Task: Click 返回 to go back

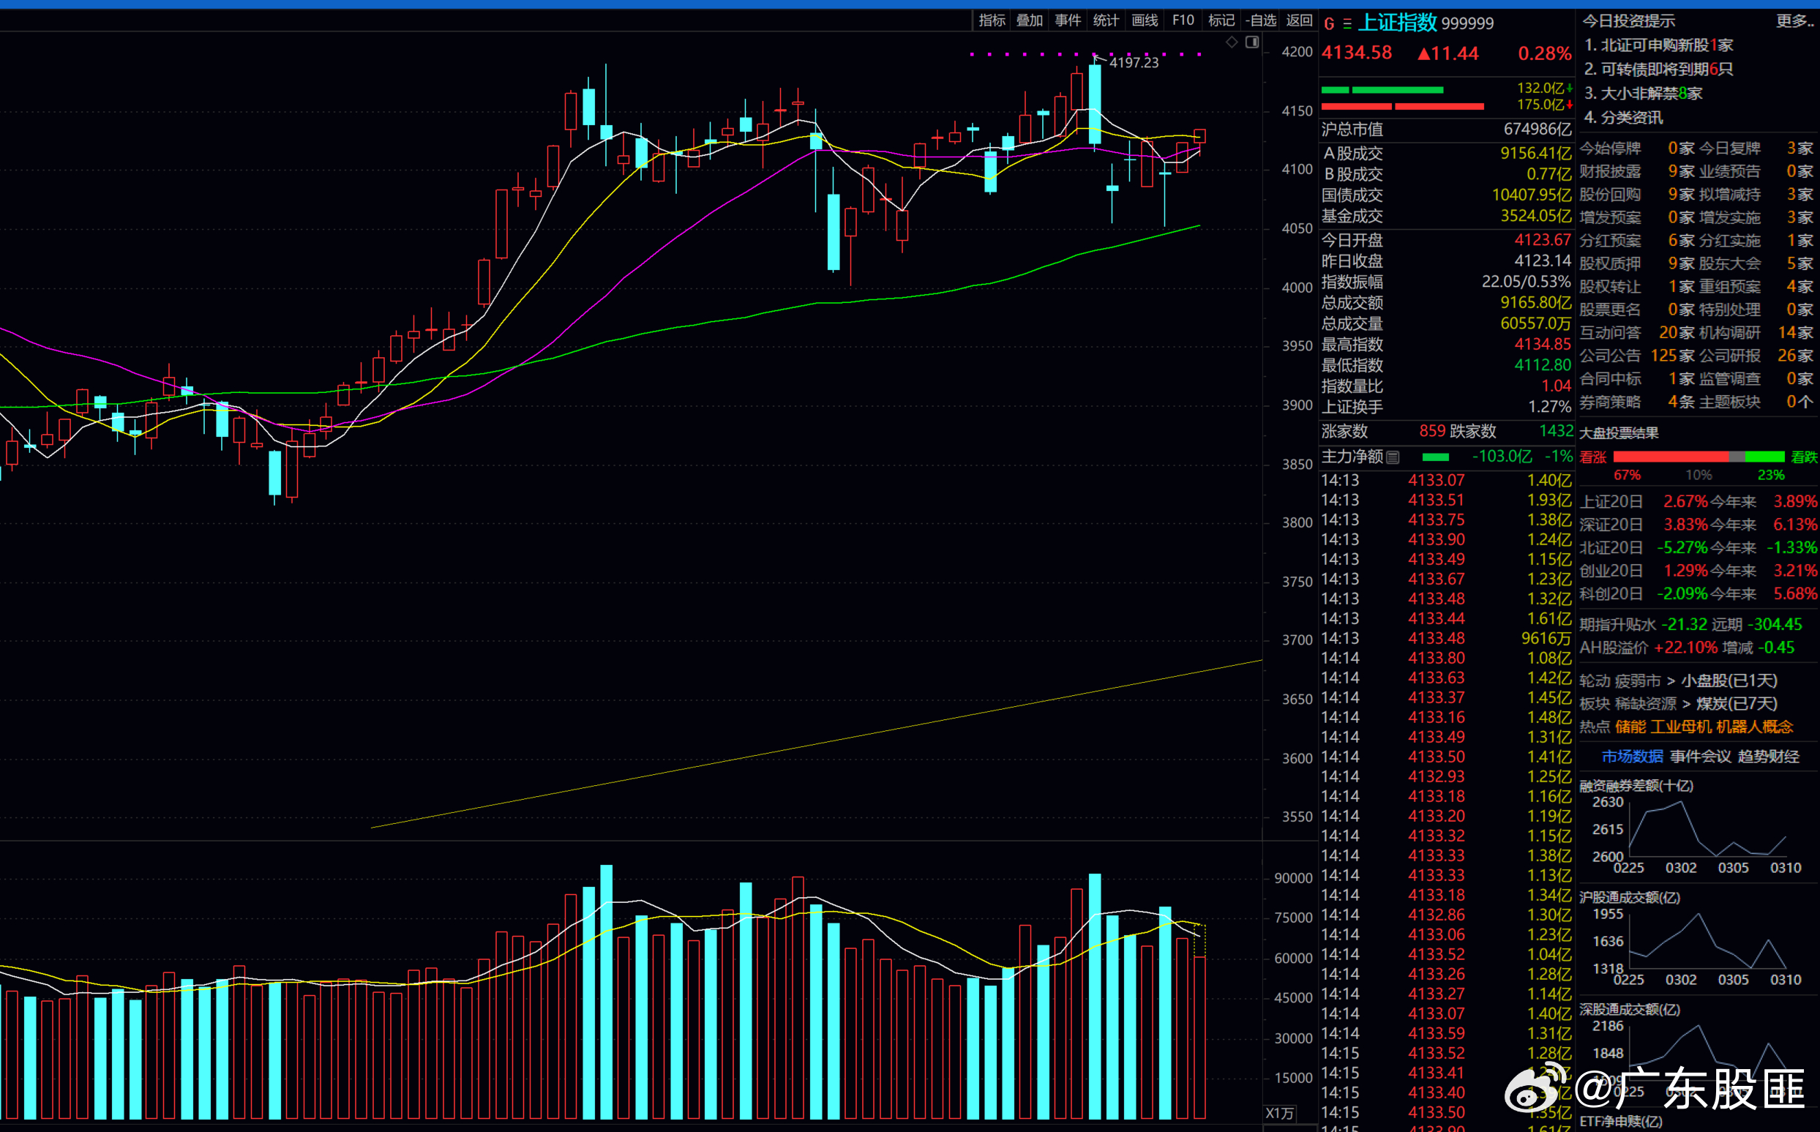Action: pyautogui.click(x=1299, y=20)
